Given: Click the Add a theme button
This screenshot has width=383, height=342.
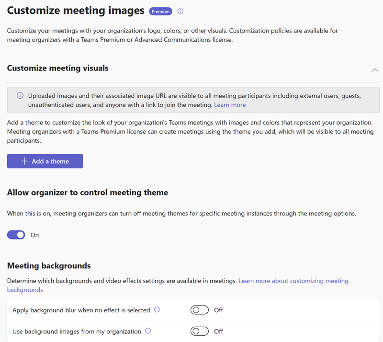Looking at the screenshot, I should 45,161.
